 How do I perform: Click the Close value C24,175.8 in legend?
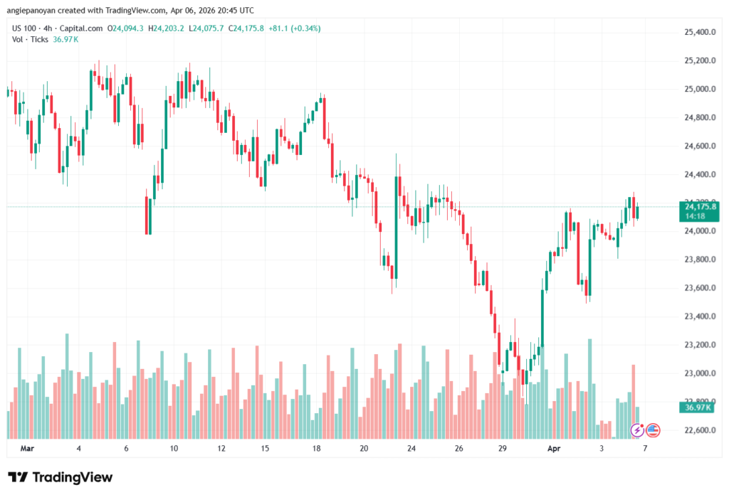(x=248, y=28)
